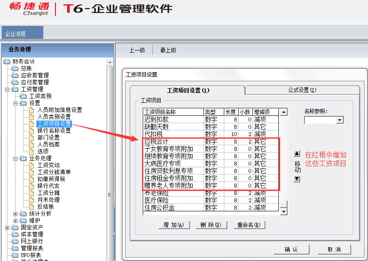Click the 增减项 column header
Screen dimensions: 368x261
(265, 112)
